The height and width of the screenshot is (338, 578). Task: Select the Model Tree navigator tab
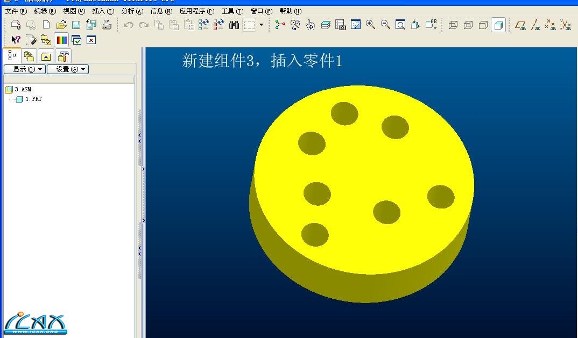(x=12, y=55)
